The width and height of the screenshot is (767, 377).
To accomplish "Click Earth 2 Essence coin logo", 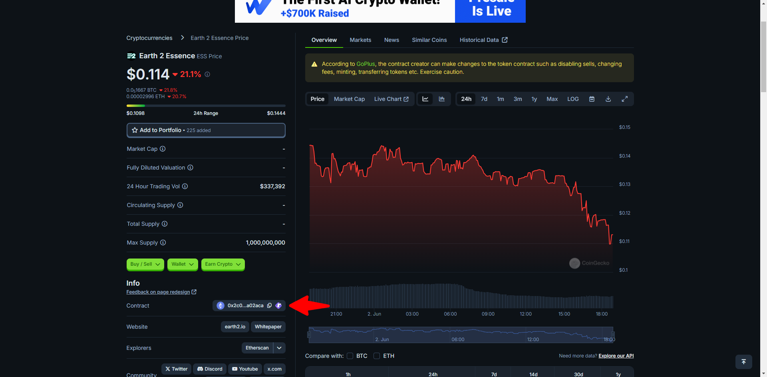I will click(131, 56).
